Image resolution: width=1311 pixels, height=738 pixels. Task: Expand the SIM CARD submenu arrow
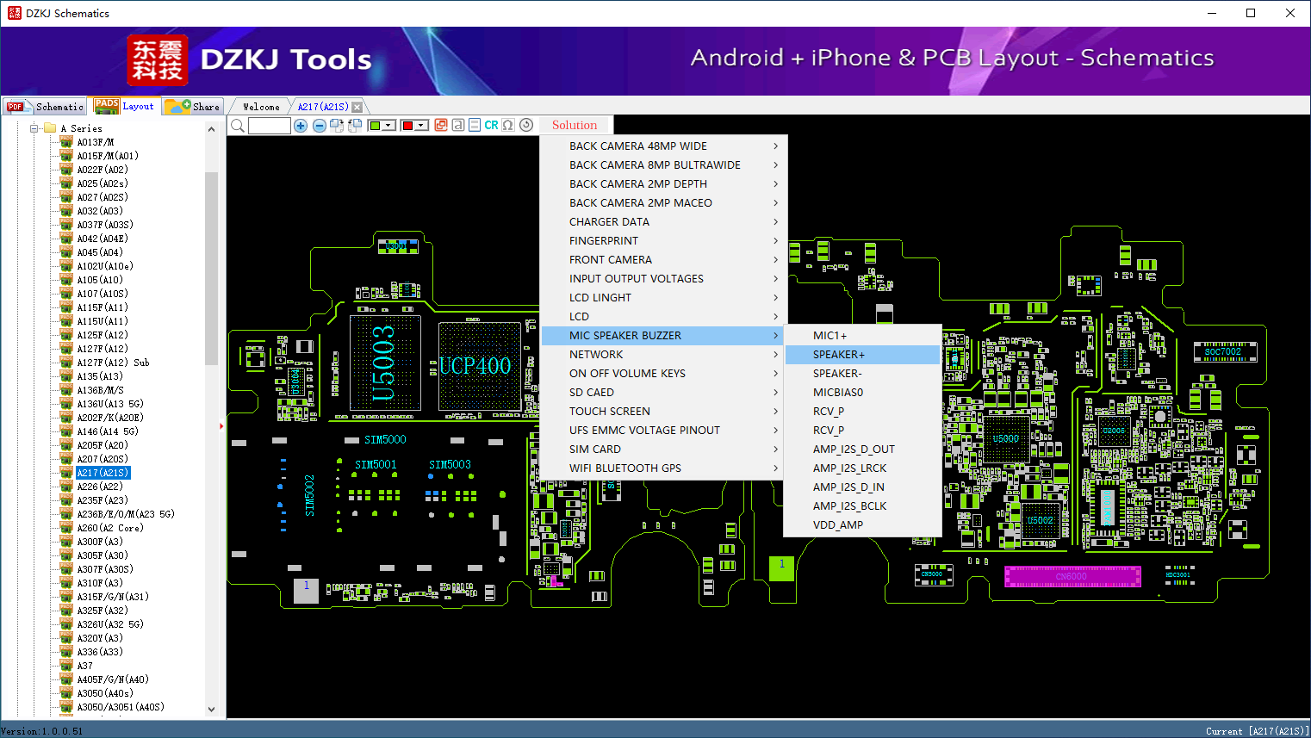[x=775, y=450]
